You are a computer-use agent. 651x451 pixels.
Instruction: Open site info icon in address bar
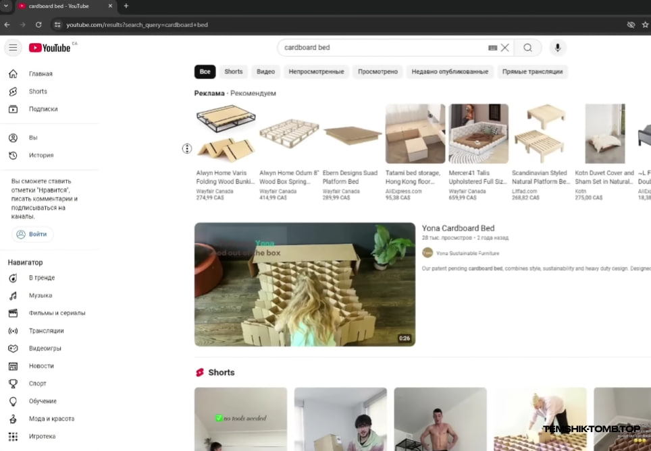[x=57, y=25]
